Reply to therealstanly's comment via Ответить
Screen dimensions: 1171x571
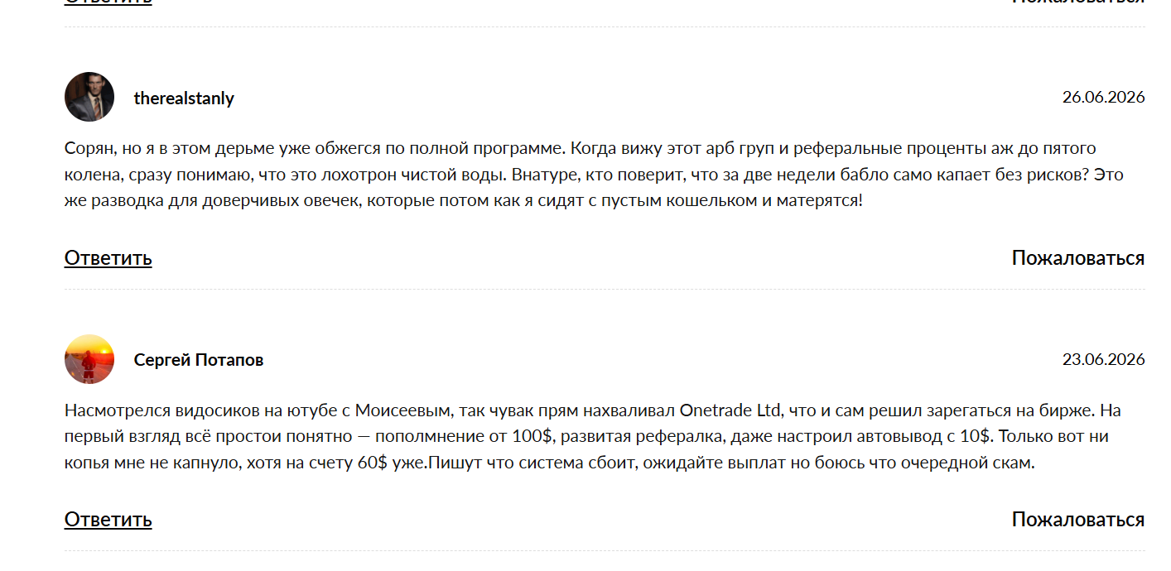click(108, 257)
